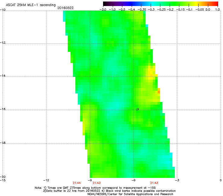Click the "NOAA/NESDIS/Center for Satellite Applications" credit

coord(130,194)
